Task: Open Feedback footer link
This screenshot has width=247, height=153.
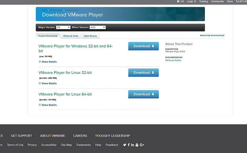Action: (x=112, y=145)
